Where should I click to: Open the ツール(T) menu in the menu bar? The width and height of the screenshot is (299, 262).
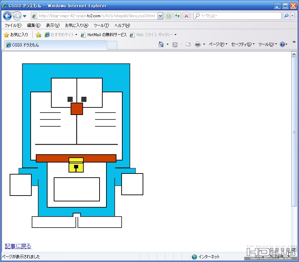point(101,25)
